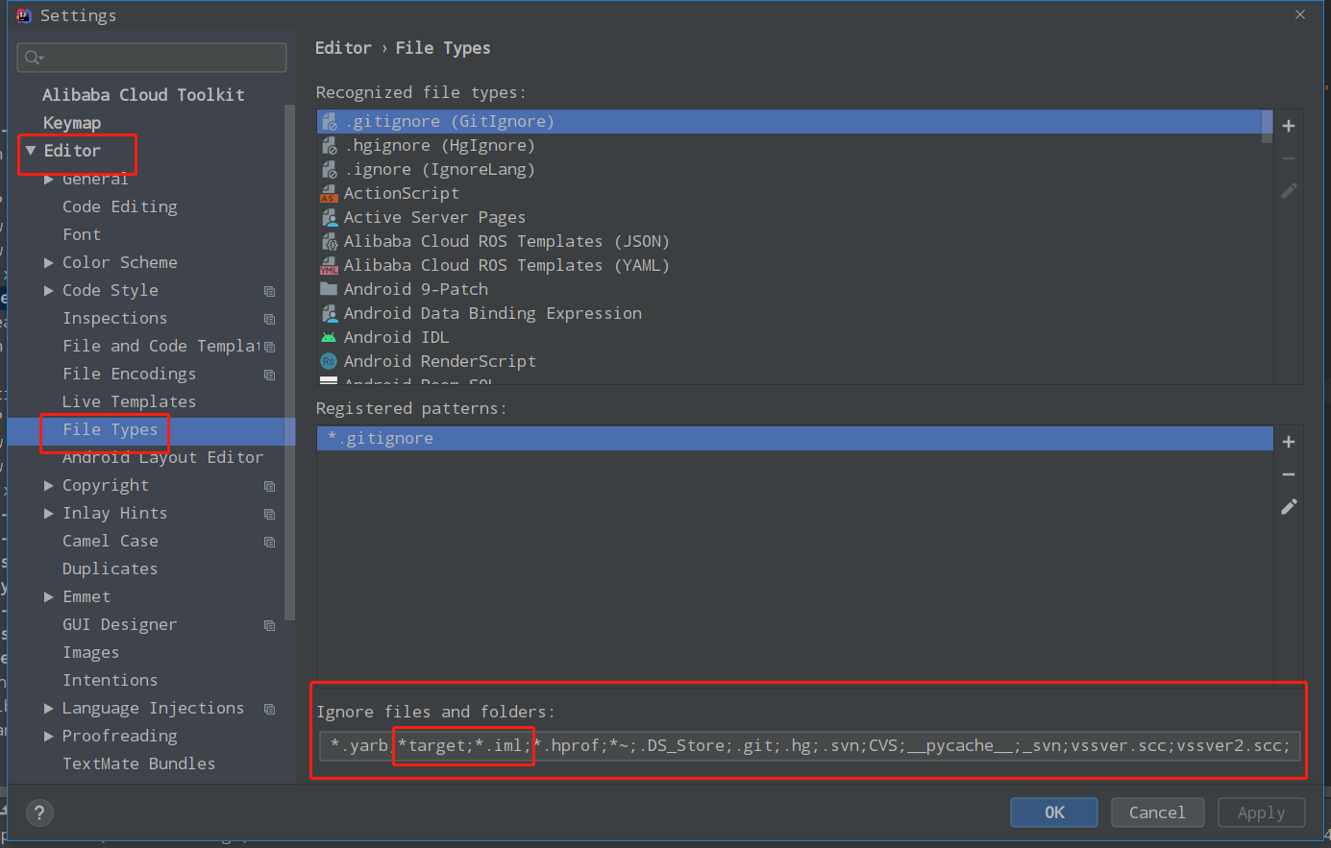The height and width of the screenshot is (848, 1331).
Task: Click the Editor breadcrumb link
Action: coord(343,48)
